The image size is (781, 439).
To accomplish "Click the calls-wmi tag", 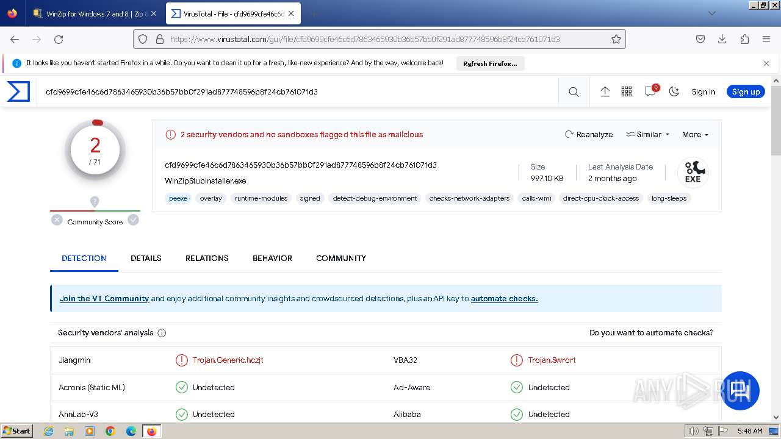I will tap(536, 198).
